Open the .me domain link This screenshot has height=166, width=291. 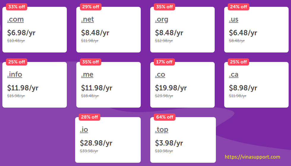(x=87, y=74)
